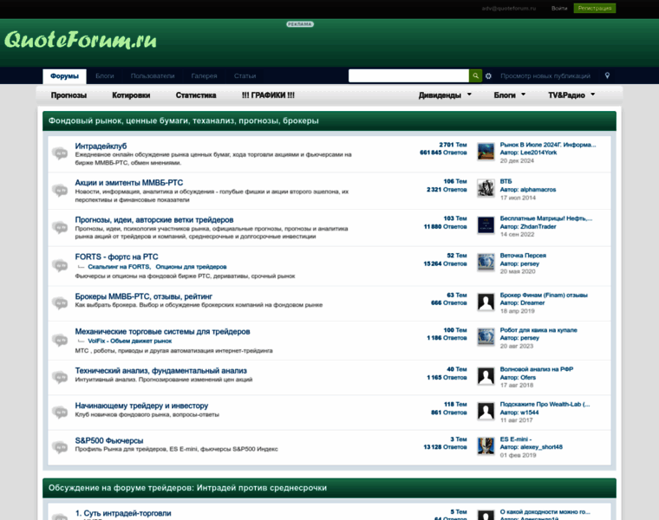Open w1544 avatar thumbnail
This screenshot has width=659, height=520.
pyautogui.click(x=486, y=411)
